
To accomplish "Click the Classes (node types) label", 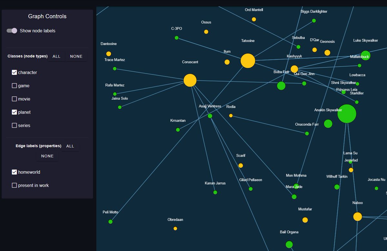I will 27,56.
